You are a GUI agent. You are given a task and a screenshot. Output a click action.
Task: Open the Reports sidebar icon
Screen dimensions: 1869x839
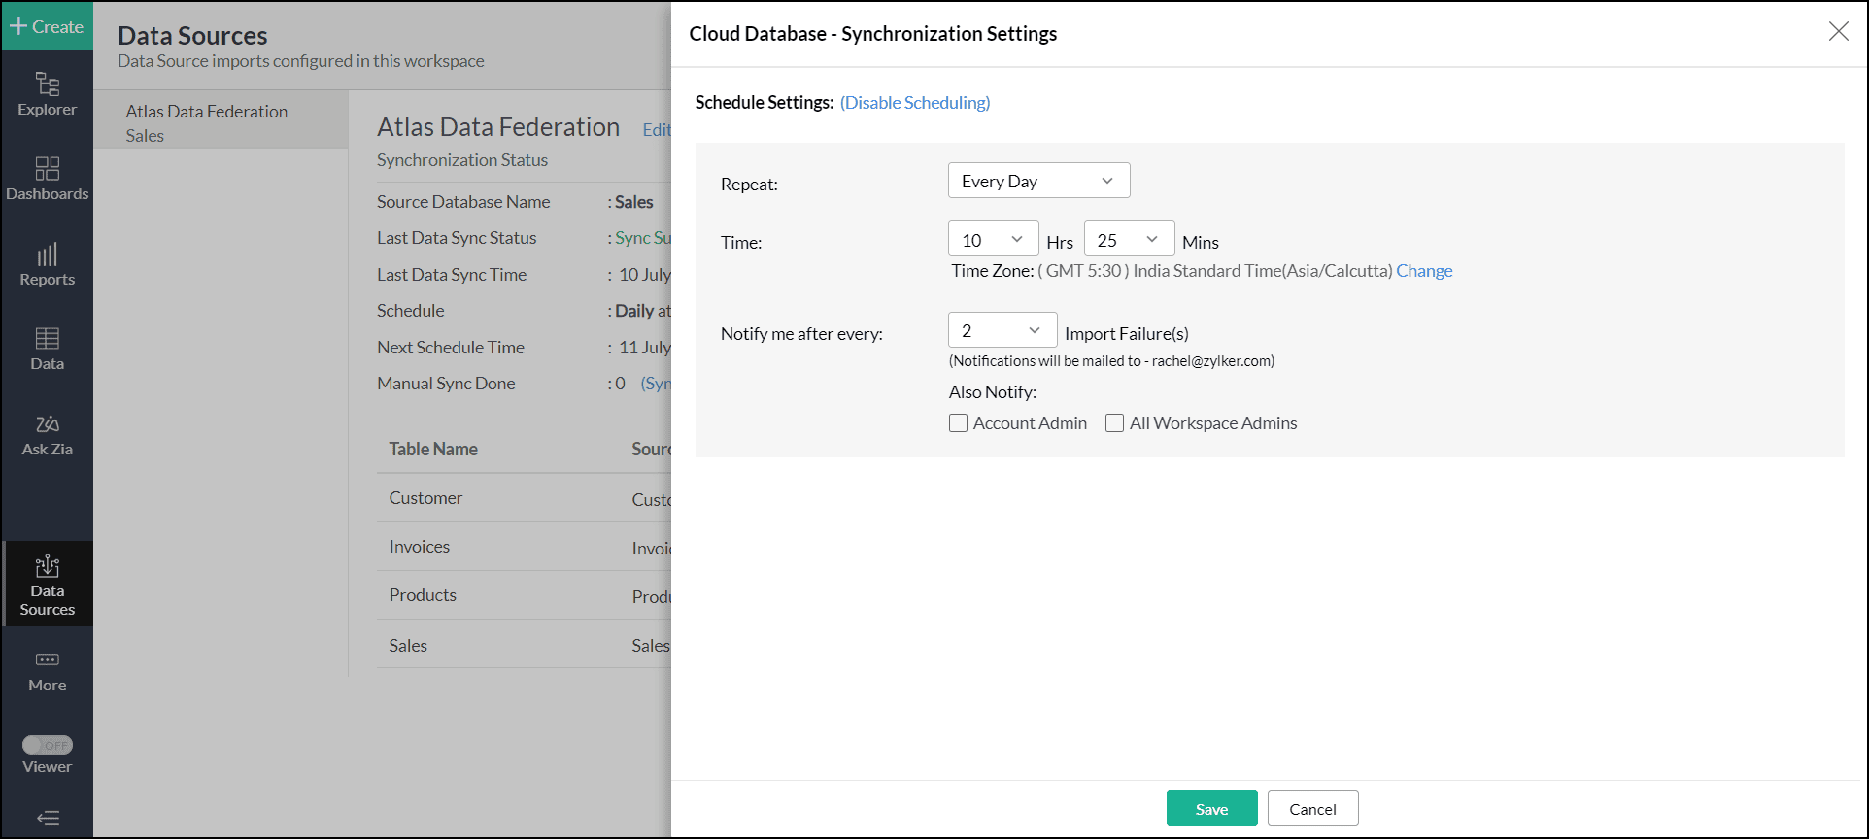(x=47, y=264)
